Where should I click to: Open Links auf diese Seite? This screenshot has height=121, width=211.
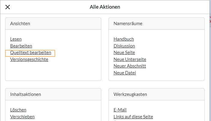coord(133,117)
